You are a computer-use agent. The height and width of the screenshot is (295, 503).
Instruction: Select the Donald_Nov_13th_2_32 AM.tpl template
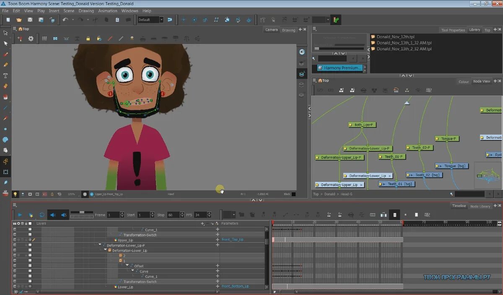pyautogui.click(x=404, y=49)
